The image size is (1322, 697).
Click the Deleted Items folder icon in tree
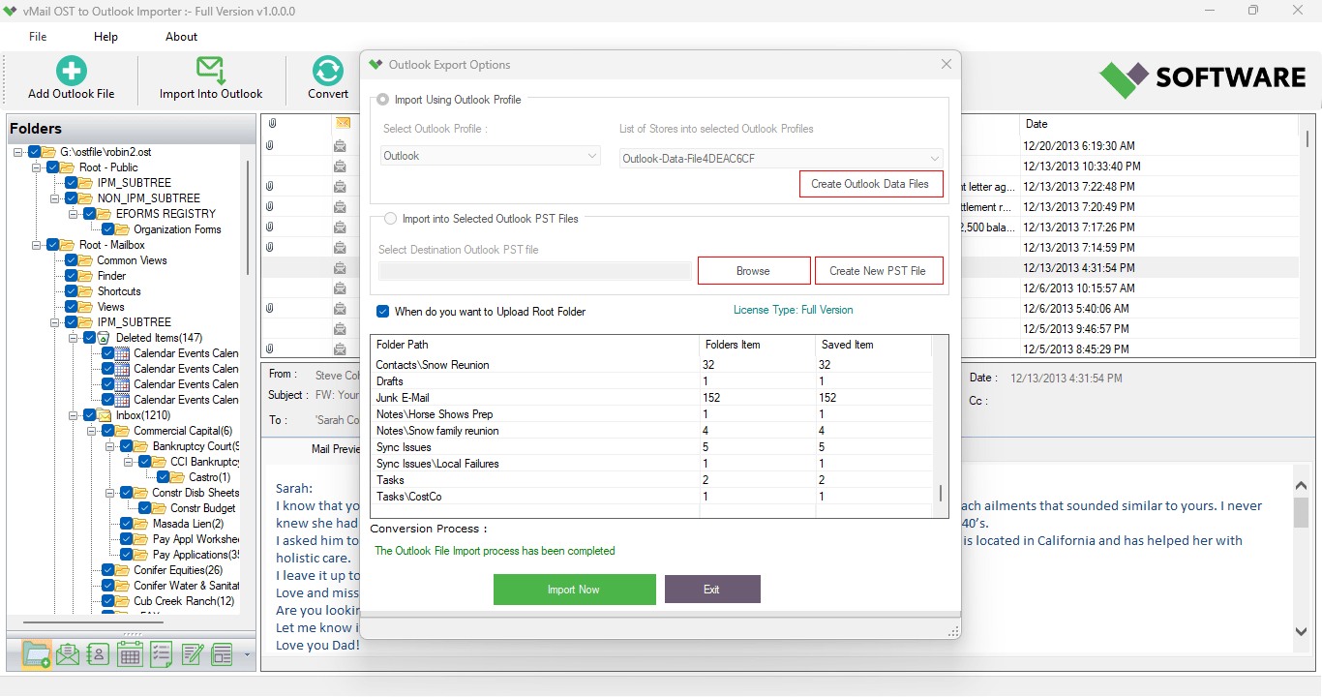coord(104,338)
